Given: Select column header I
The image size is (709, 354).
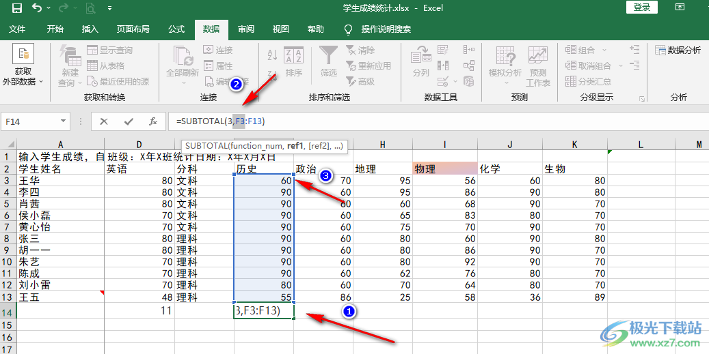Looking at the screenshot, I should pyautogui.click(x=444, y=145).
